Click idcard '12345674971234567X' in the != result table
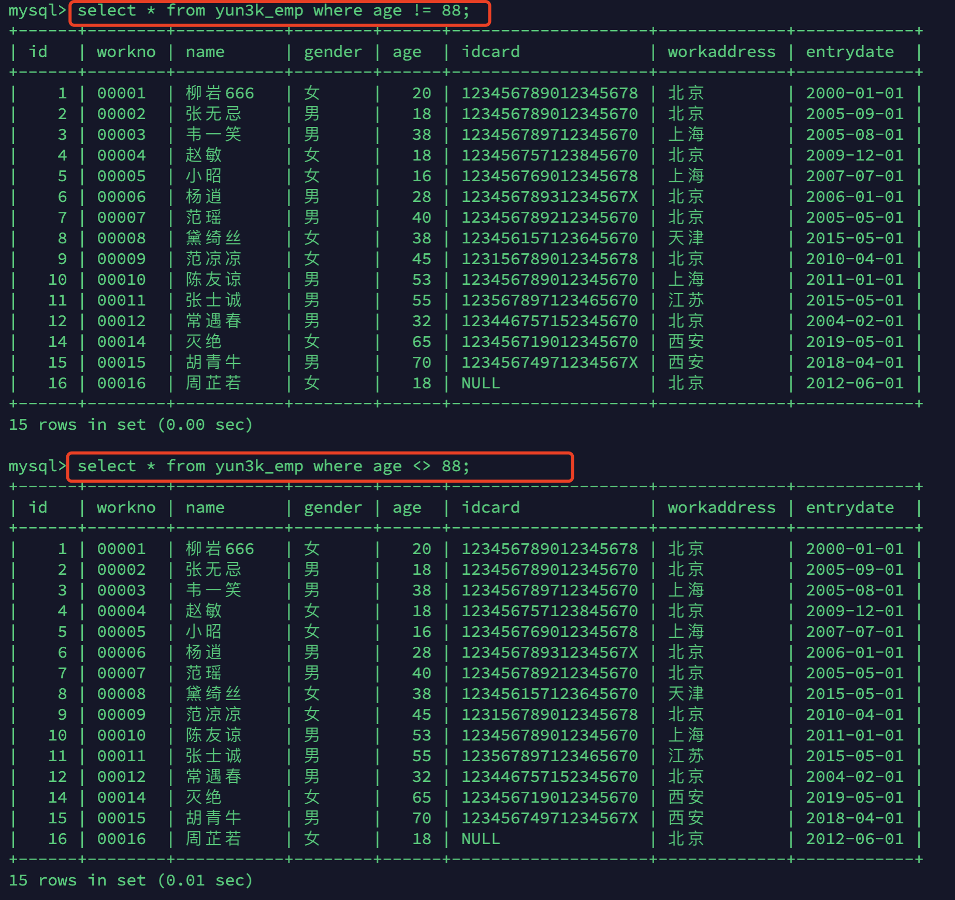 tap(549, 362)
